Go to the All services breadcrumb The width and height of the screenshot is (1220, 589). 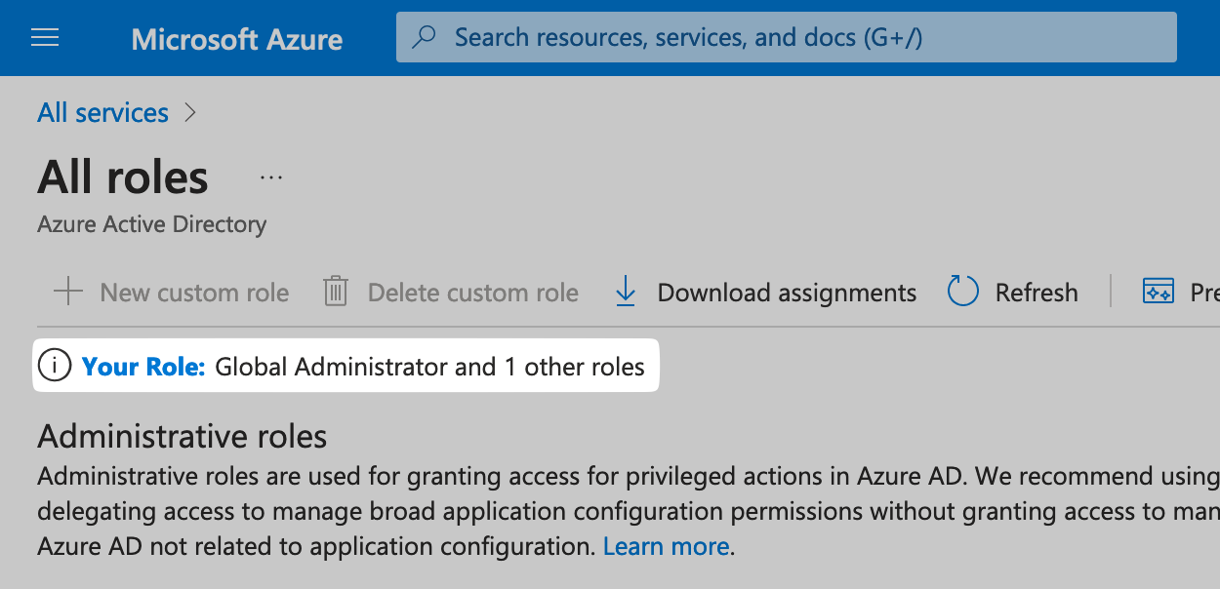pyautogui.click(x=102, y=113)
